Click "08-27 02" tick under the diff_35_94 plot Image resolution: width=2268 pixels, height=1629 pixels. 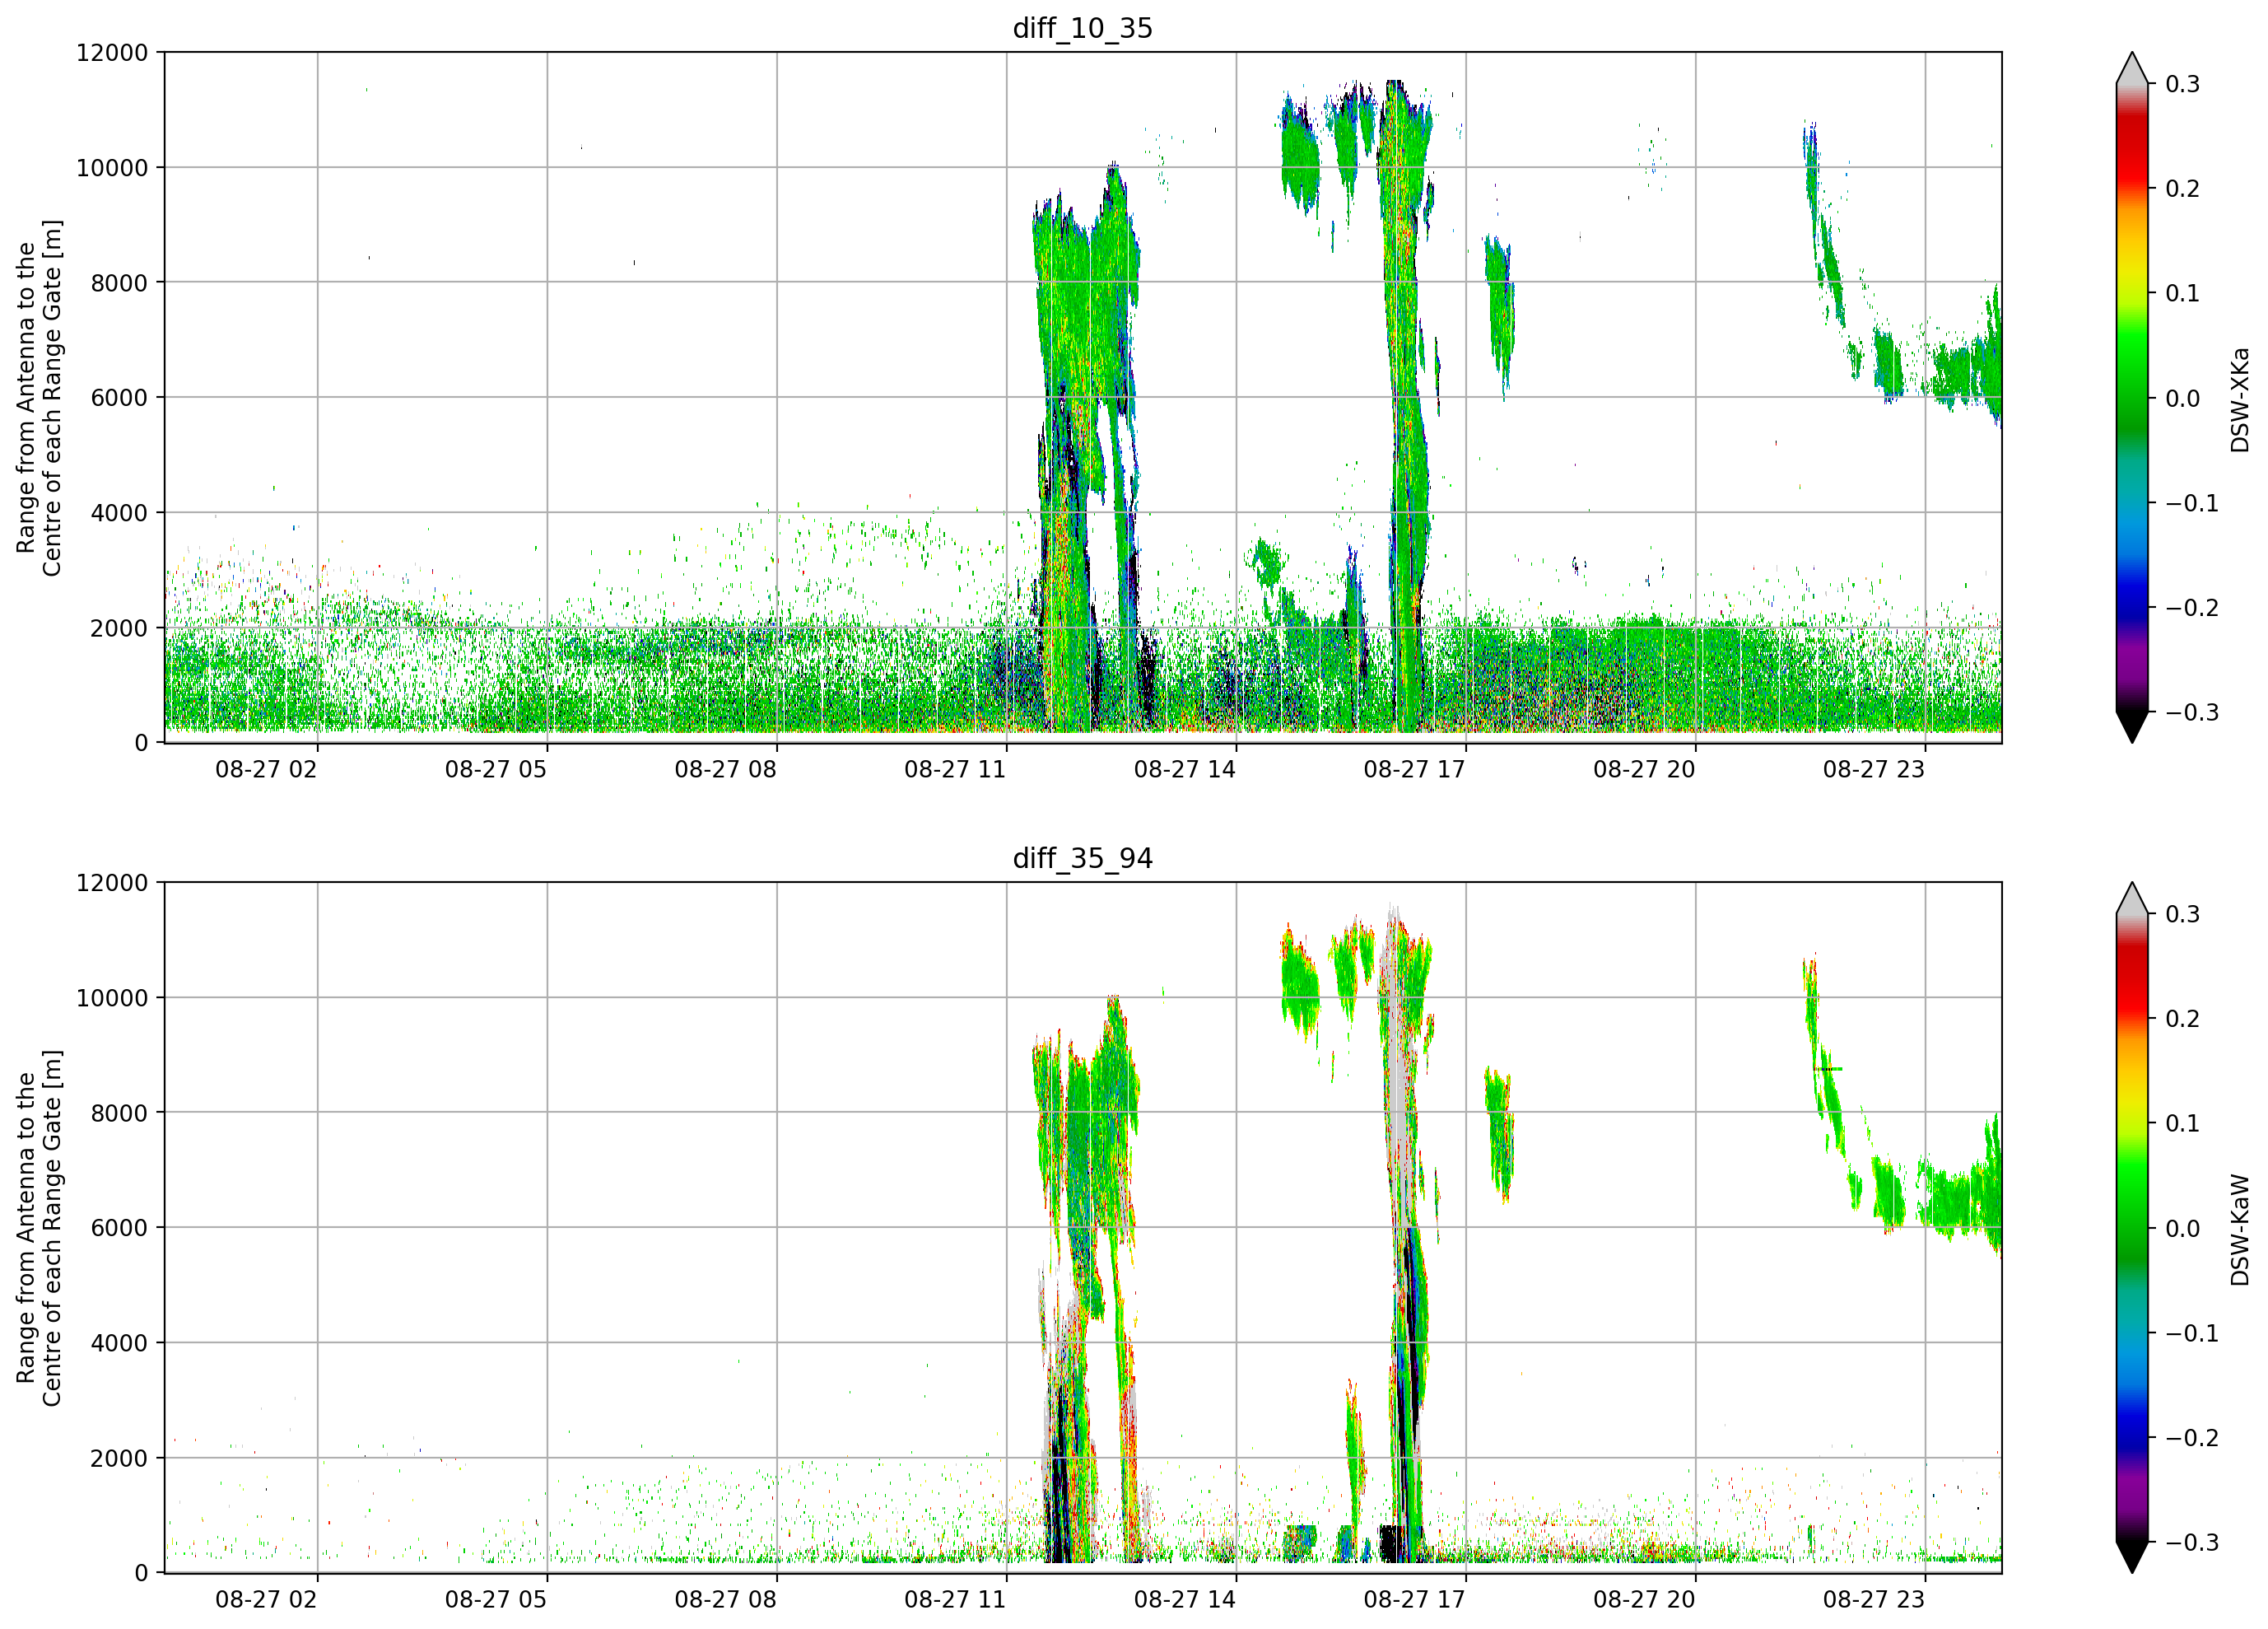pyautogui.click(x=266, y=1600)
